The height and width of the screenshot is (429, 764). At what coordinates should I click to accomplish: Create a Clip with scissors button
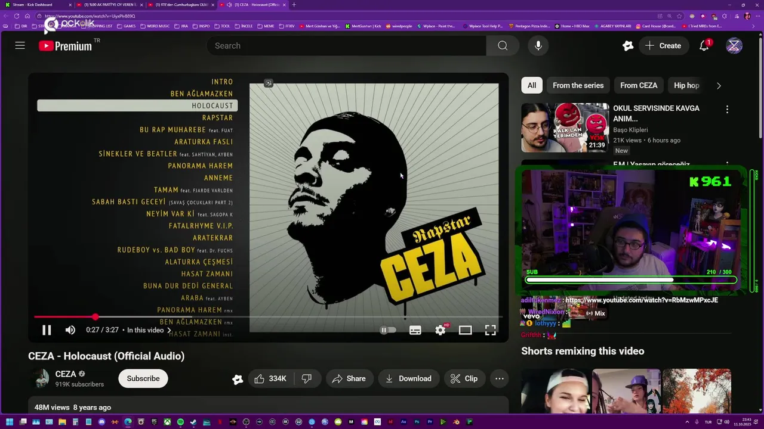point(464,378)
